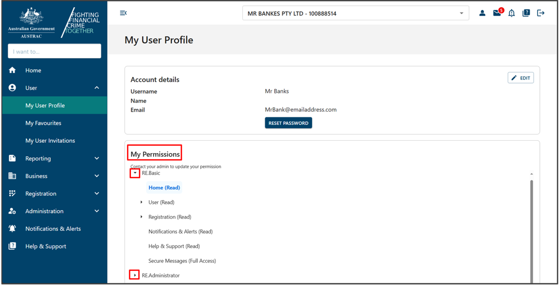Click the Notifications & Alerts bell icon
Image resolution: width=559 pixels, height=285 pixels.
tap(12, 228)
